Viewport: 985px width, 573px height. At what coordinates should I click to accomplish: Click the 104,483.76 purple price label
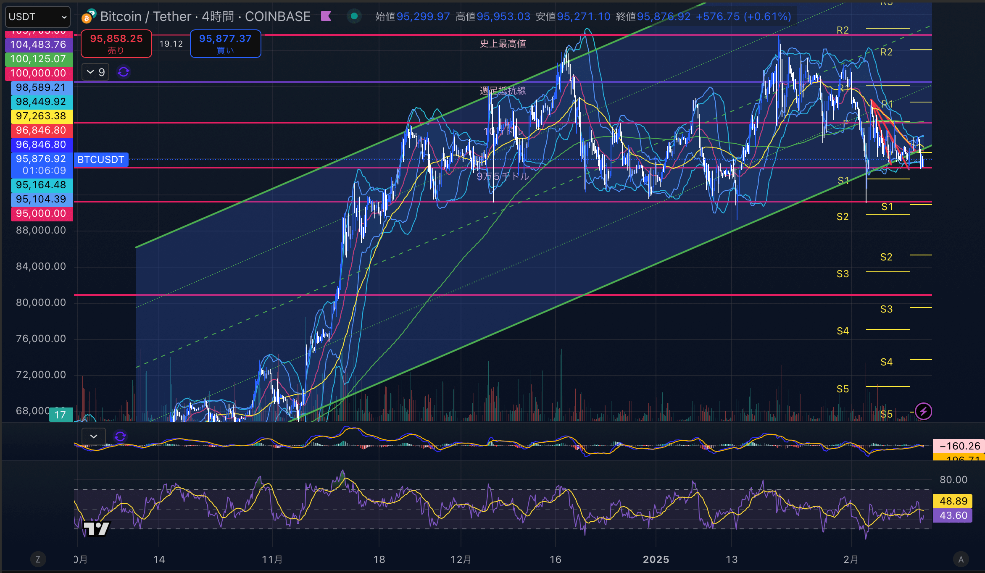pos(38,45)
